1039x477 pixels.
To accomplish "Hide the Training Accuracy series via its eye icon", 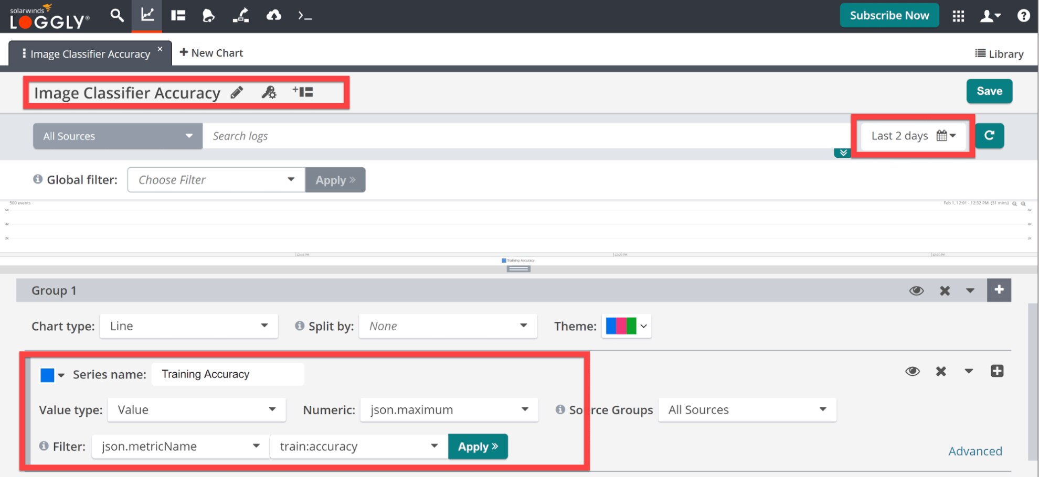I will point(913,371).
